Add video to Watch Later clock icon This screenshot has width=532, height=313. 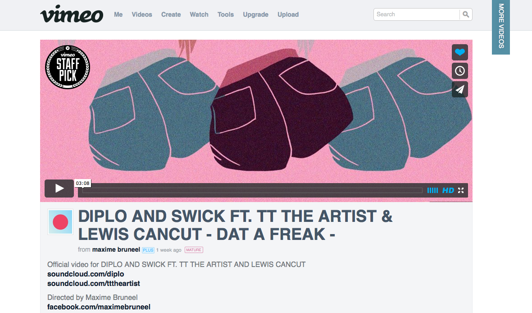click(460, 71)
